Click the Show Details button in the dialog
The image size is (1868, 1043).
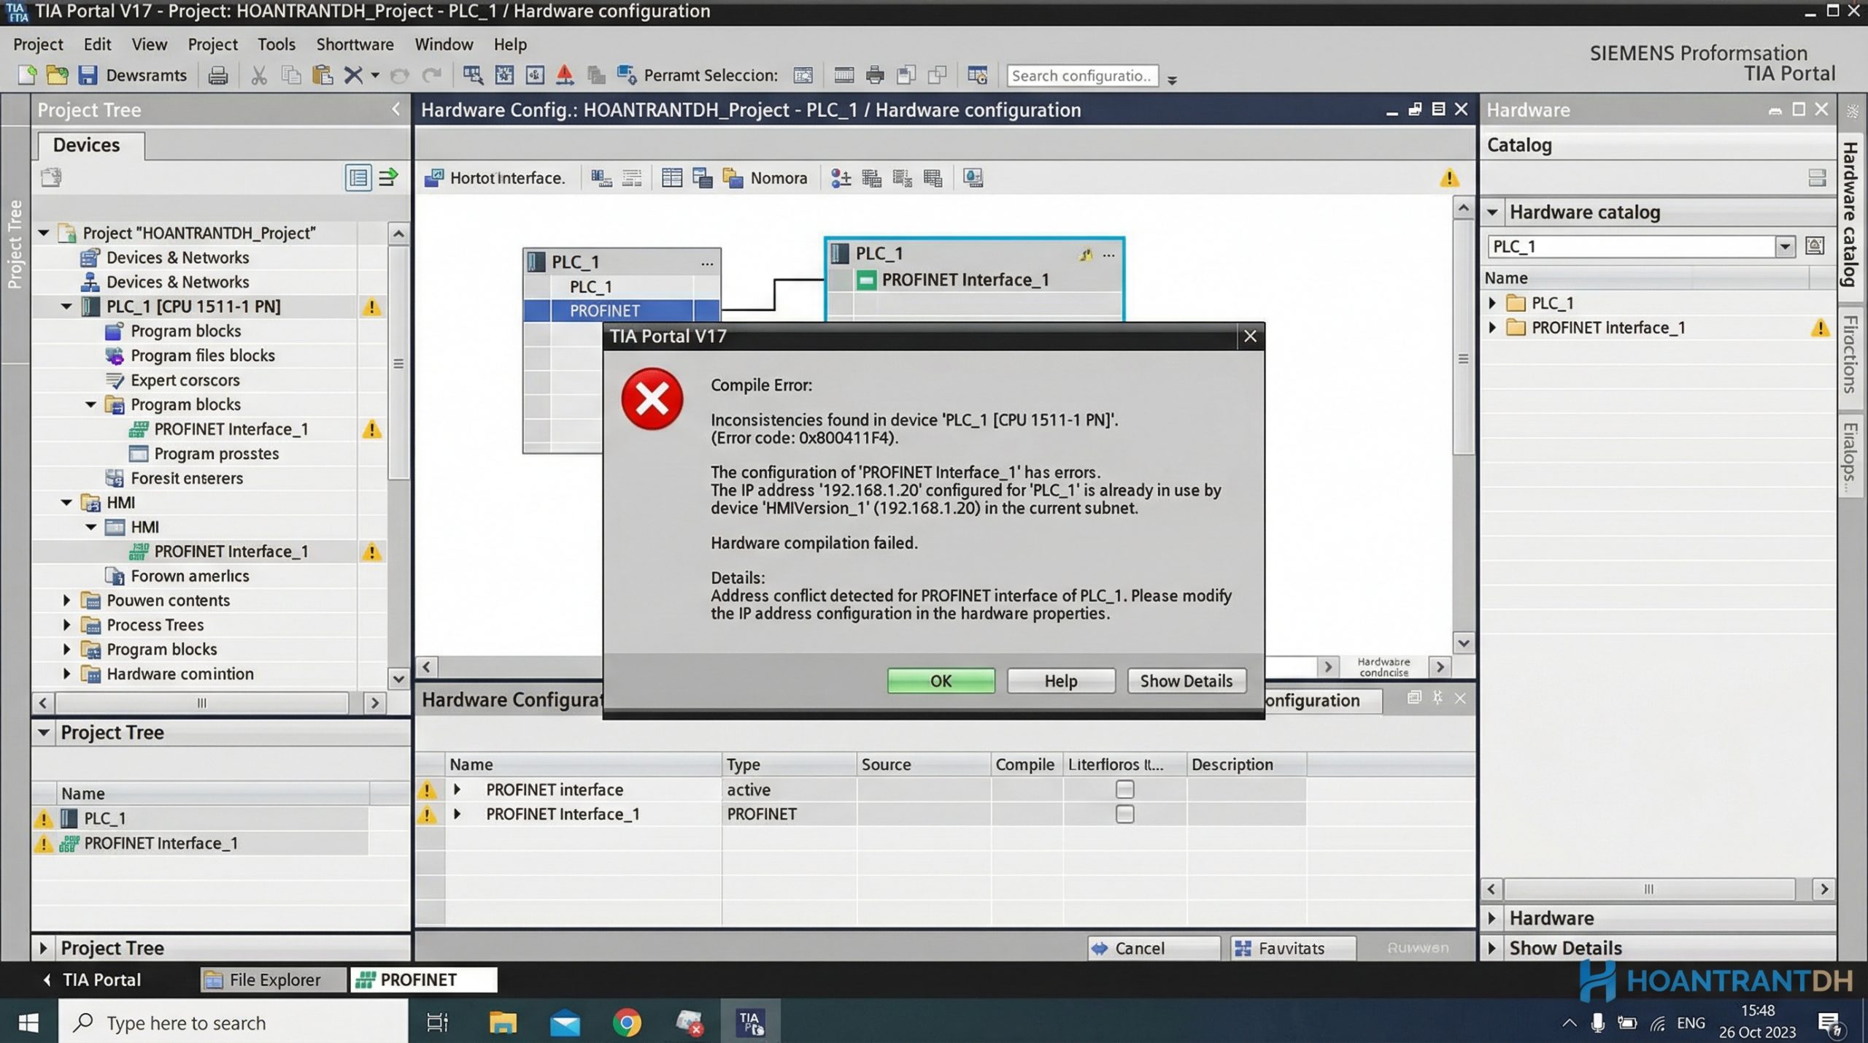1186,680
